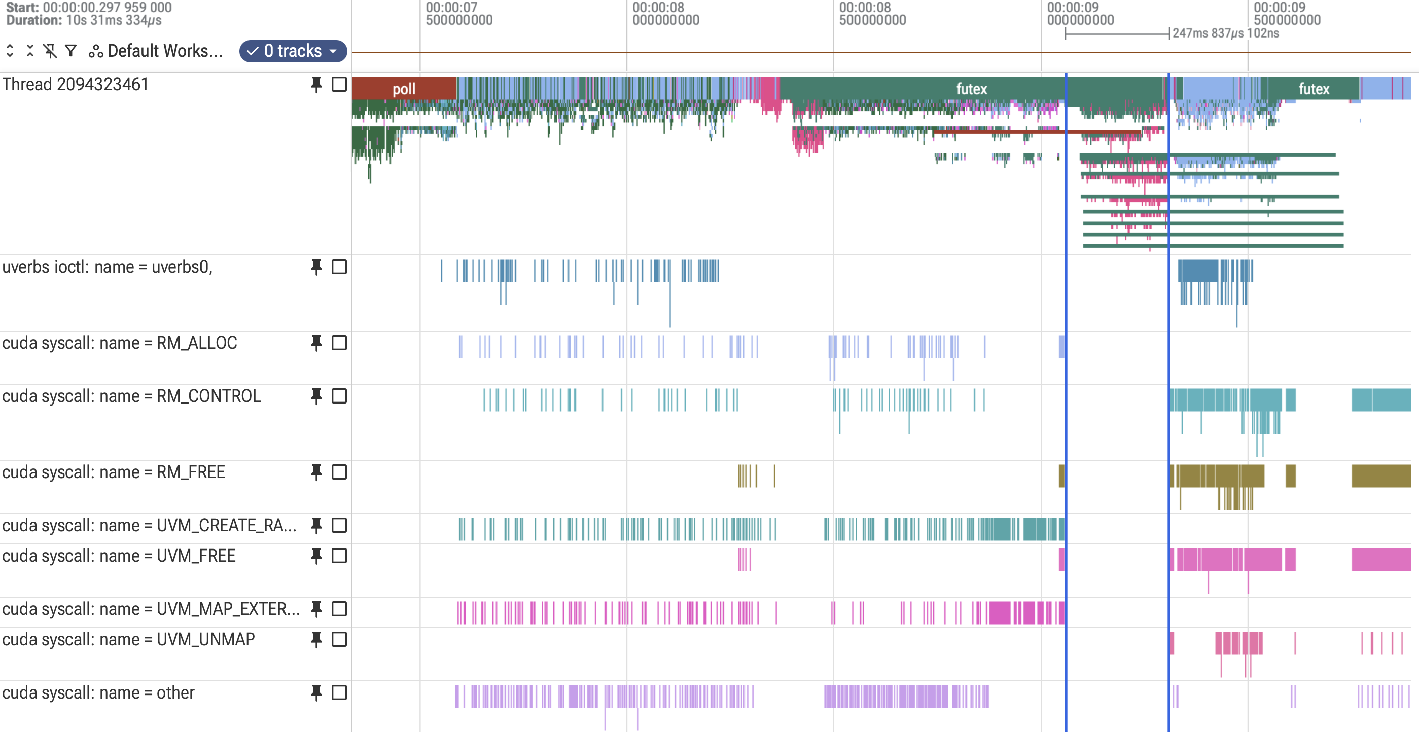Open the 0 tracks dropdown
1419x732 pixels.
pos(293,51)
